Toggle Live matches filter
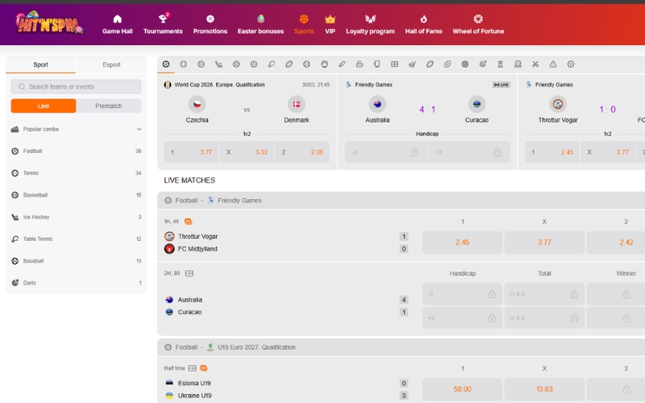The image size is (645, 403). point(44,106)
